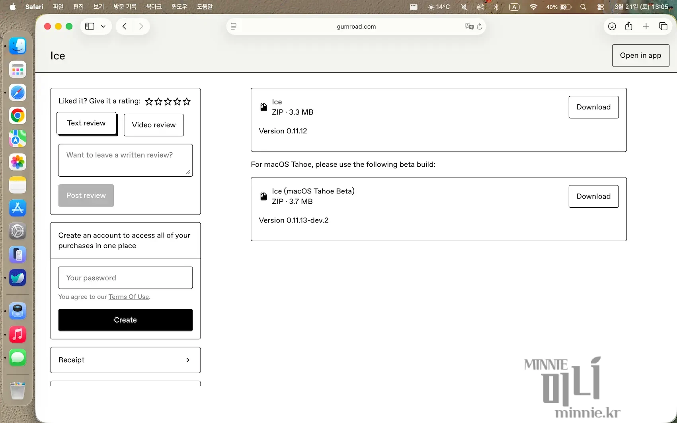Open Wi-Fi status menu
The image size is (677, 423).
(x=534, y=7)
